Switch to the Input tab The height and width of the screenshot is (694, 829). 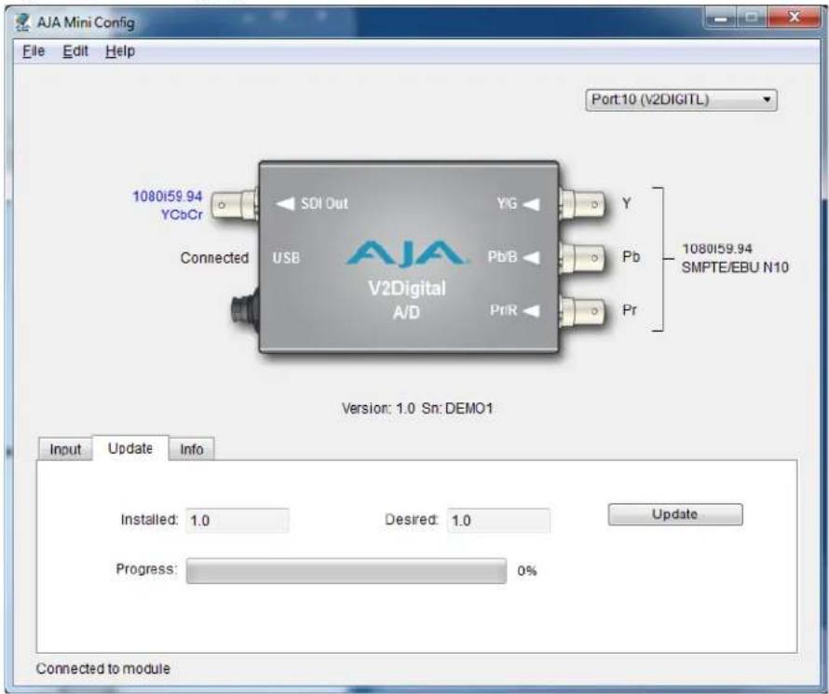pyautogui.click(x=65, y=449)
